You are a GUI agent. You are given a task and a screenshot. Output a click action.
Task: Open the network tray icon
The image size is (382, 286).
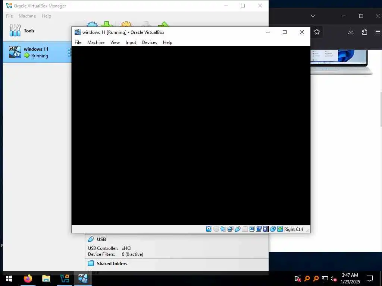tap(325, 279)
